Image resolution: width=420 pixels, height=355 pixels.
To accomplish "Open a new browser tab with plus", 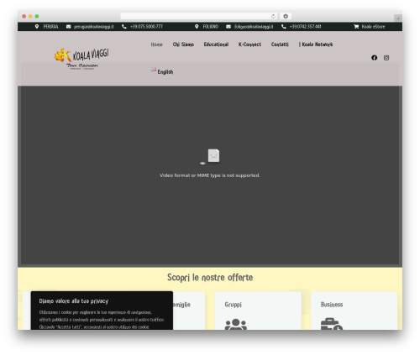I will click(398, 18).
